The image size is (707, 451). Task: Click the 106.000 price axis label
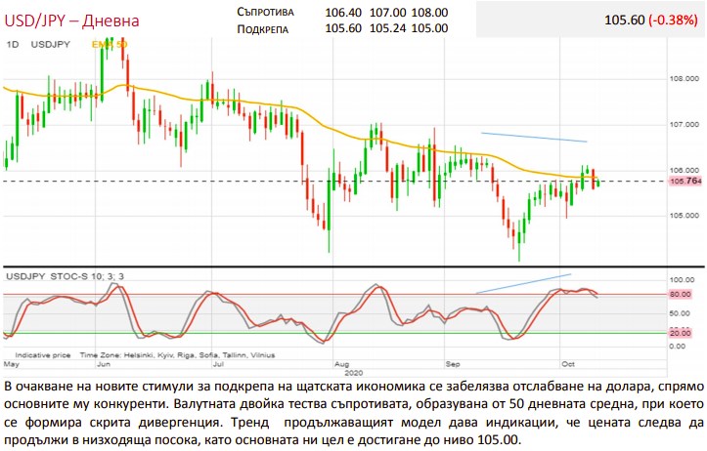pos(685,170)
